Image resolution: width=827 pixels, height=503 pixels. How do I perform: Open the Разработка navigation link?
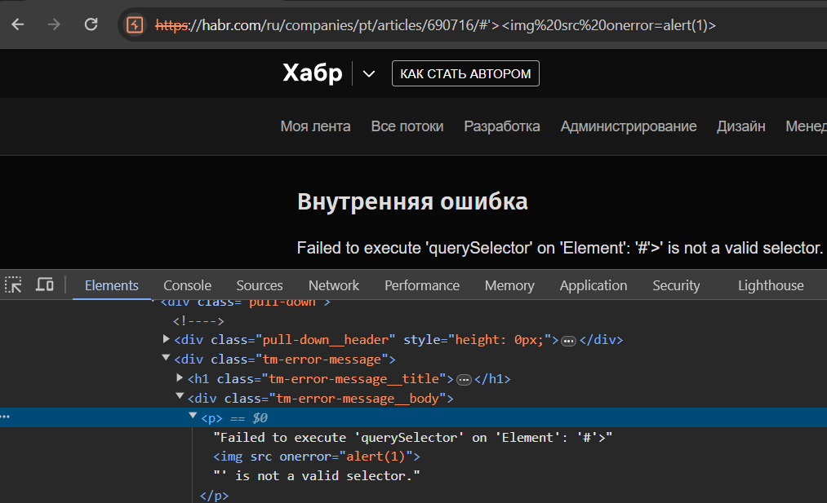click(501, 126)
